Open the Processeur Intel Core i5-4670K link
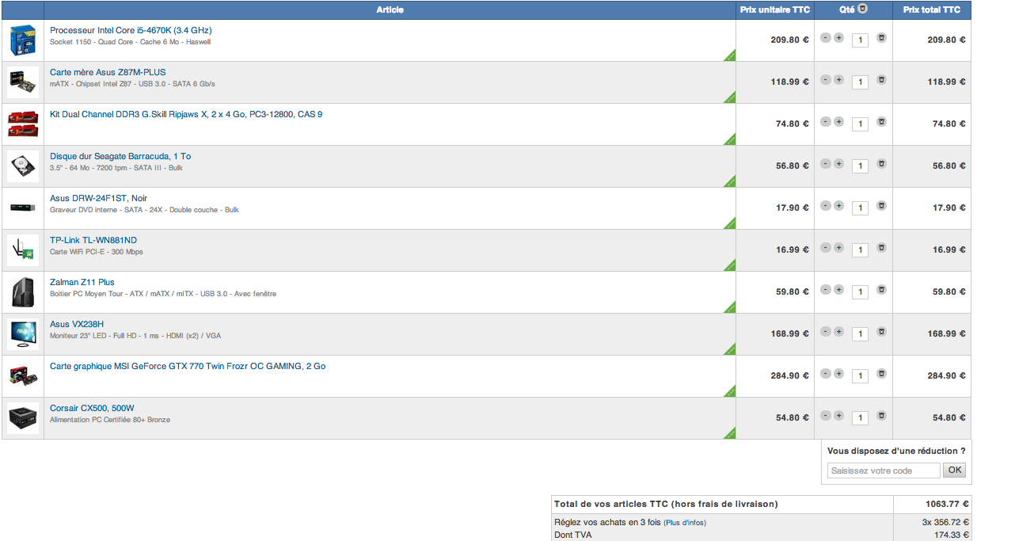1015x541 pixels. 131,30
